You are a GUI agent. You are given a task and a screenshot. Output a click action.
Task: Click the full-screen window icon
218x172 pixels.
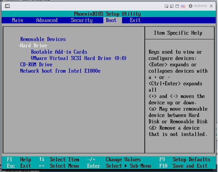click(177, 6)
